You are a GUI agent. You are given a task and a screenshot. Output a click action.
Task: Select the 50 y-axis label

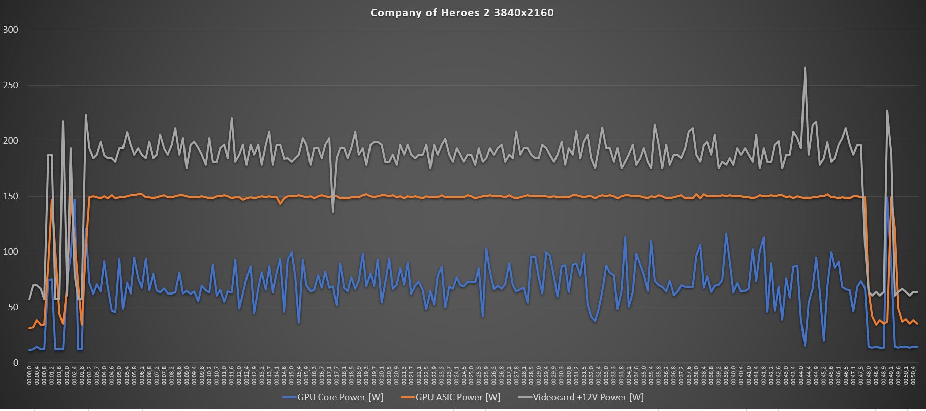(13, 307)
